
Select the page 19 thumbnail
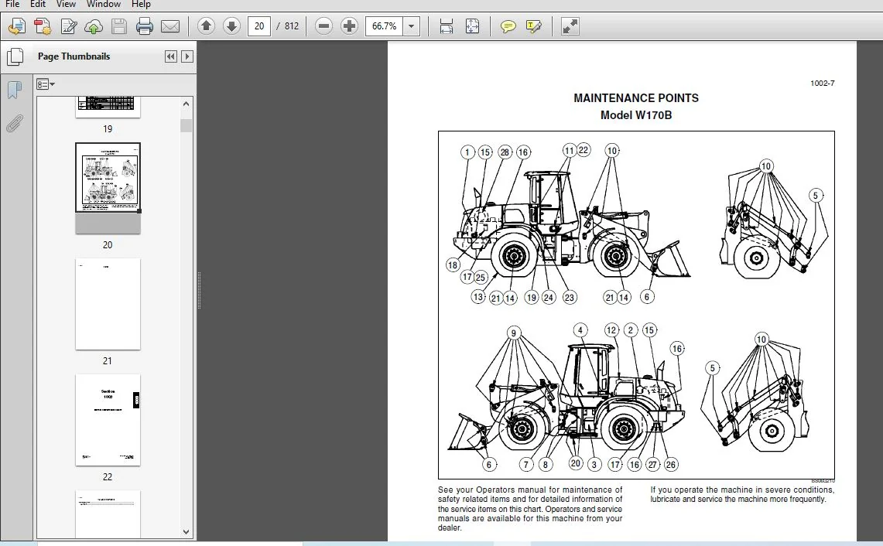click(108, 107)
